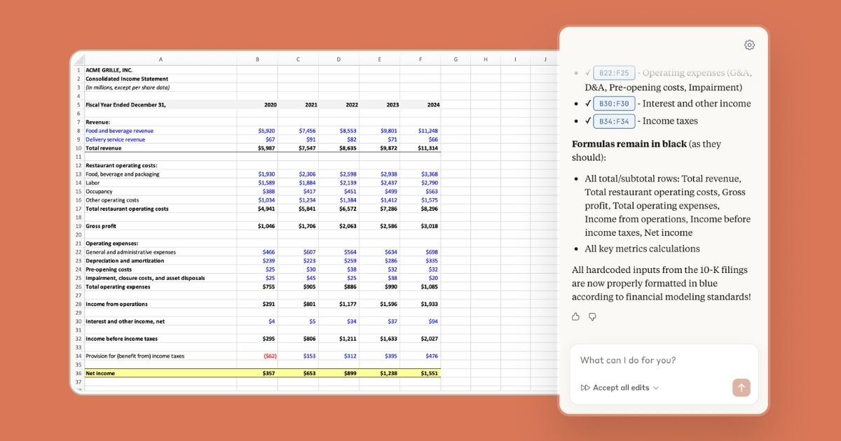The height and width of the screenshot is (441, 841).
Task: Open the chat panel settings gear
Action: click(749, 45)
